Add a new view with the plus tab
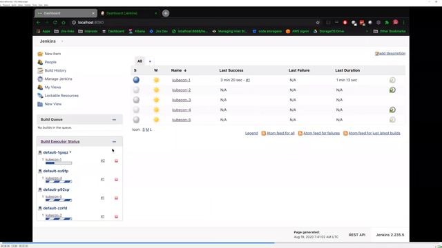Viewport: 442px width, 248px height. click(x=150, y=61)
